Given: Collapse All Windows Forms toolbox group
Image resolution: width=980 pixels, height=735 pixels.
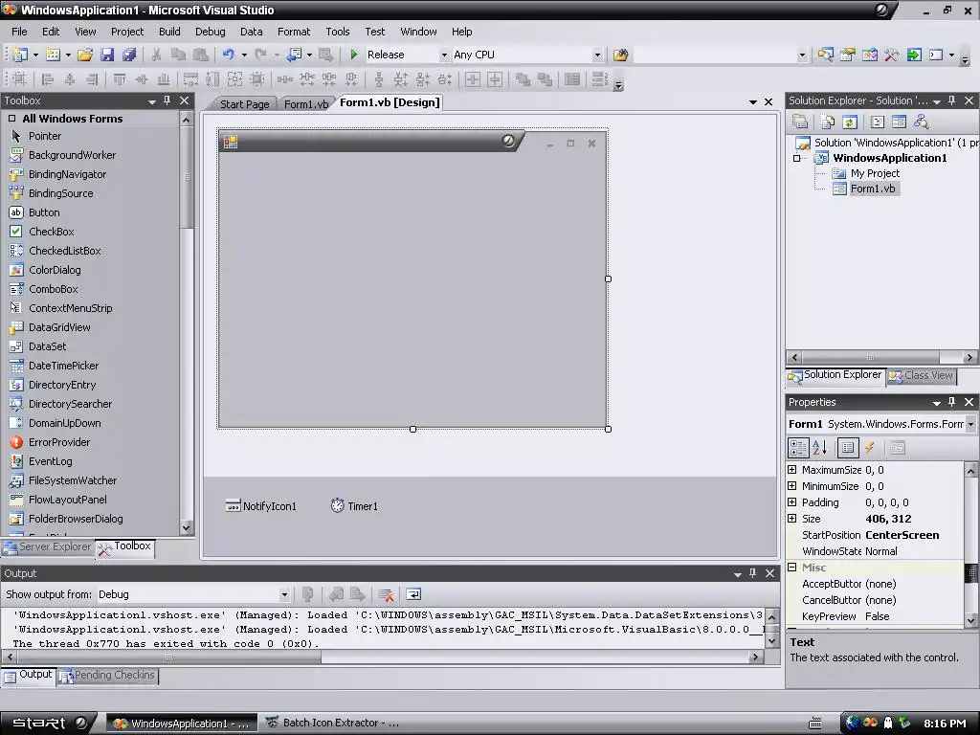Looking at the screenshot, I should pos(11,118).
